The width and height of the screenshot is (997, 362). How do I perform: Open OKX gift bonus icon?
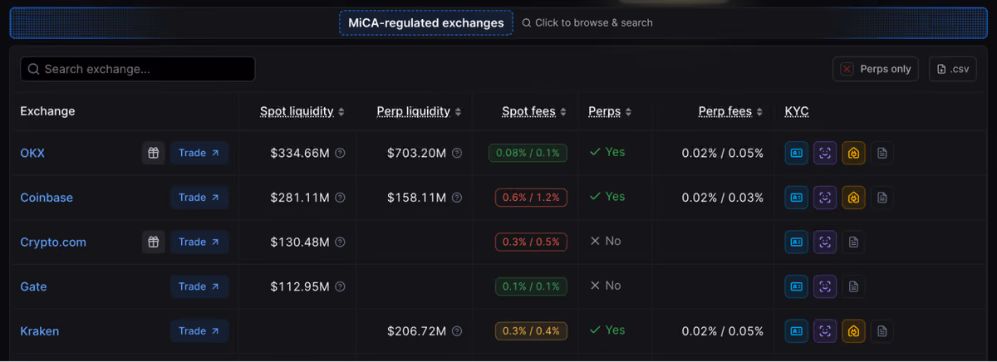point(153,153)
